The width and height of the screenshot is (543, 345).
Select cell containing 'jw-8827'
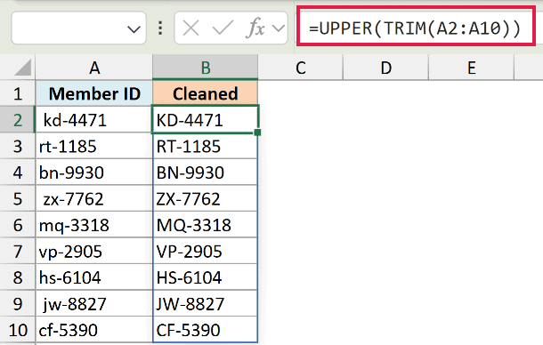click(x=94, y=304)
